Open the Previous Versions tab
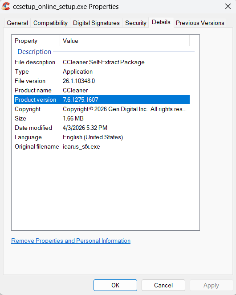Viewport: 236px width, 295px height. pyautogui.click(x=200, y=23)
